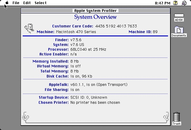Open the Application menu icon in the menu bar
191x130 pixels.
[184, 3]
